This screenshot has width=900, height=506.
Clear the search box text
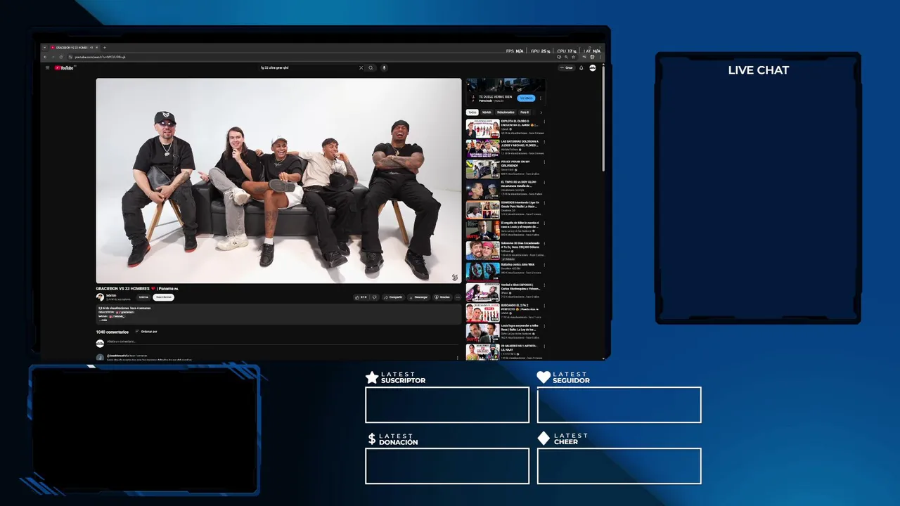[x=361, y=67]
